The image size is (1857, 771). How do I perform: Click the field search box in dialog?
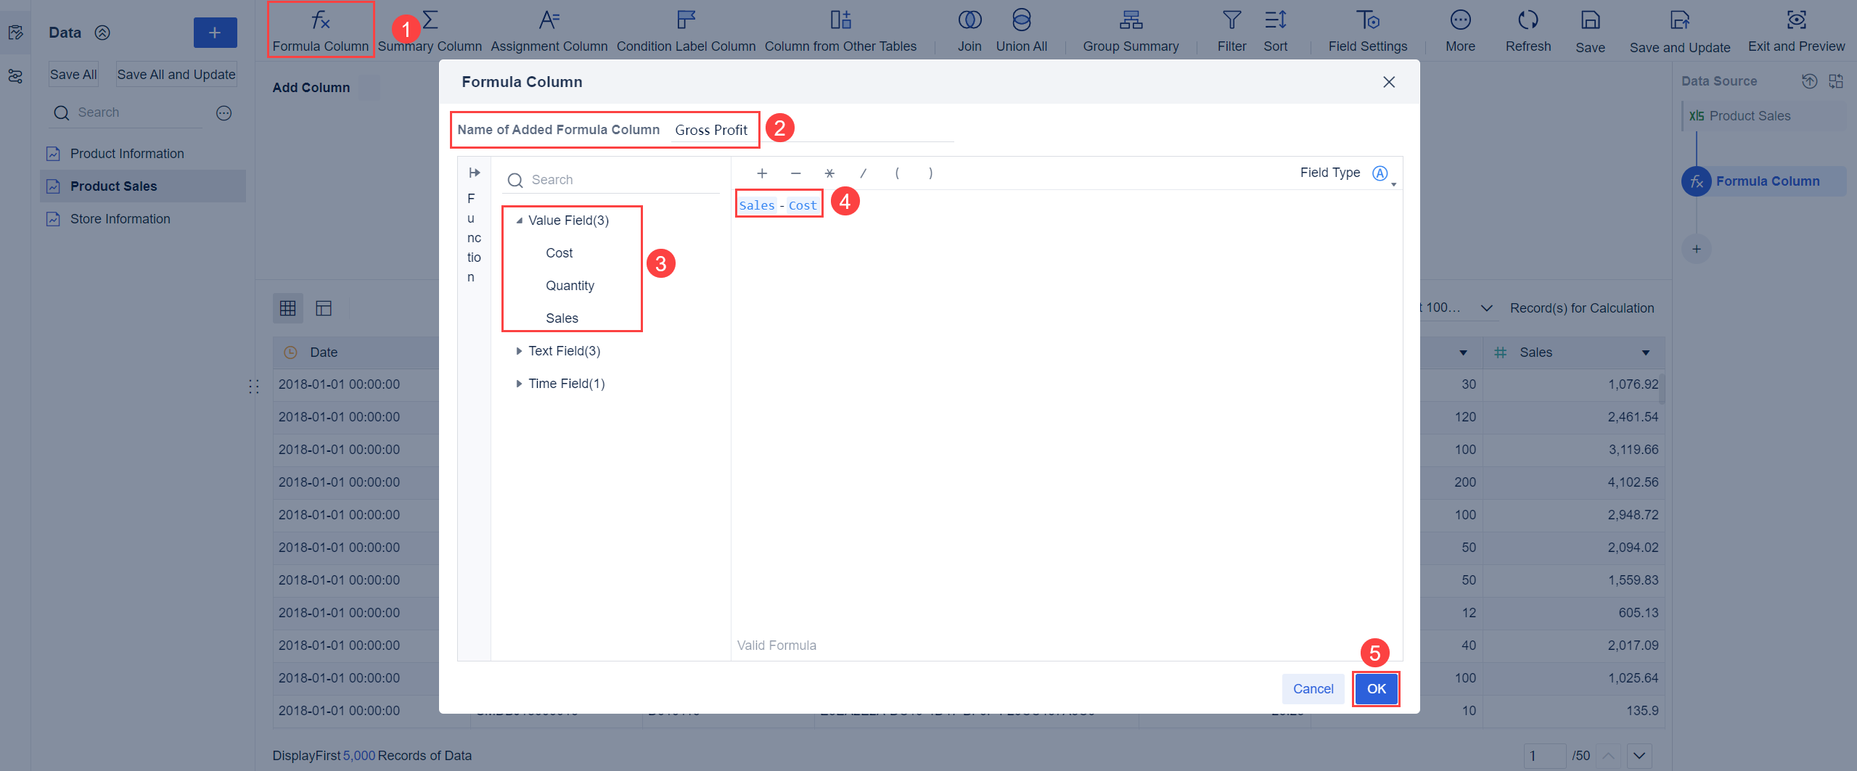coord(610,180)
